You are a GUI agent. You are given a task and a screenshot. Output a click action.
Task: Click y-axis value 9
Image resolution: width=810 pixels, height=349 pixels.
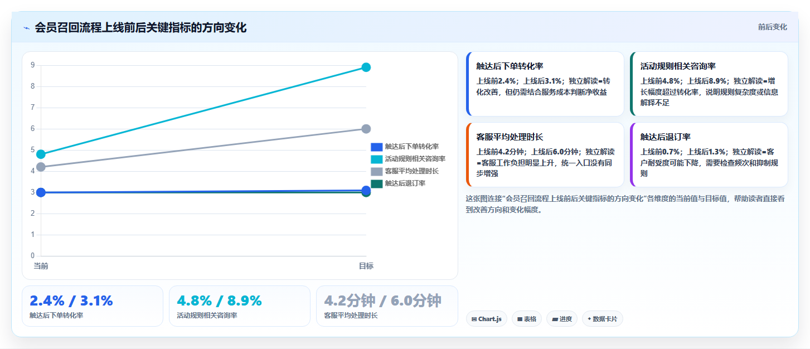tap(33, 65)
